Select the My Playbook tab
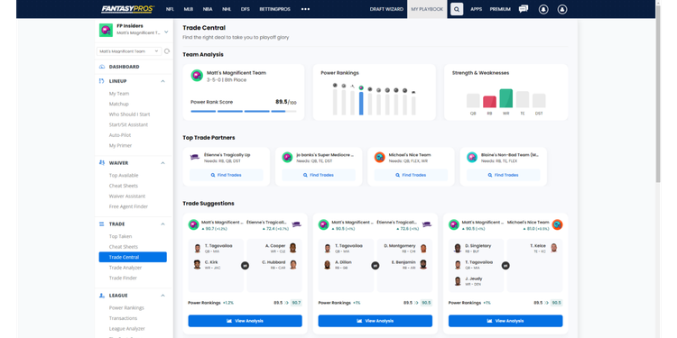The height and width of the screenshot is (338, 677). click(x=427, y=9)
